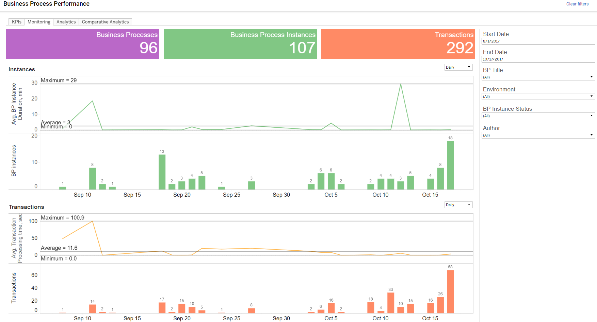This screenshot has height=322, width=597.
Task: Switch to the Monitoring tab
Action: (39, 22)
